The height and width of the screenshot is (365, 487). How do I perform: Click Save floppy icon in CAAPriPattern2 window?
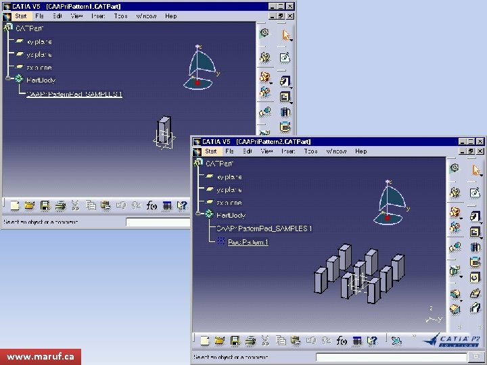pos(235,341)
